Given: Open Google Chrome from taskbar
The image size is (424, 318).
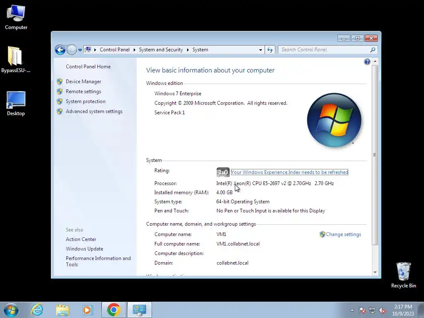Looking at the screenshot, I should (x=113, y=310).
